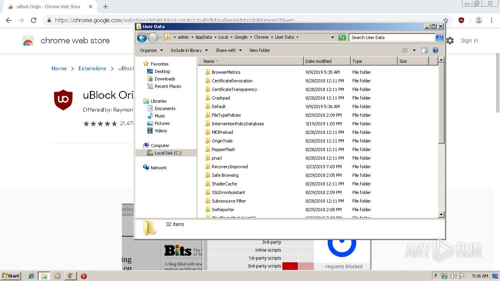Open new Chrome tab with plus button
This screenshot has height=281, width=500.
click(x=105, y=7)
